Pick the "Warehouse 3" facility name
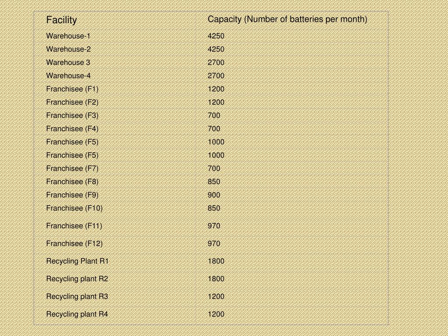Viewport: 448px width, 336px height. pyautogui.click(x=68, y=62)
